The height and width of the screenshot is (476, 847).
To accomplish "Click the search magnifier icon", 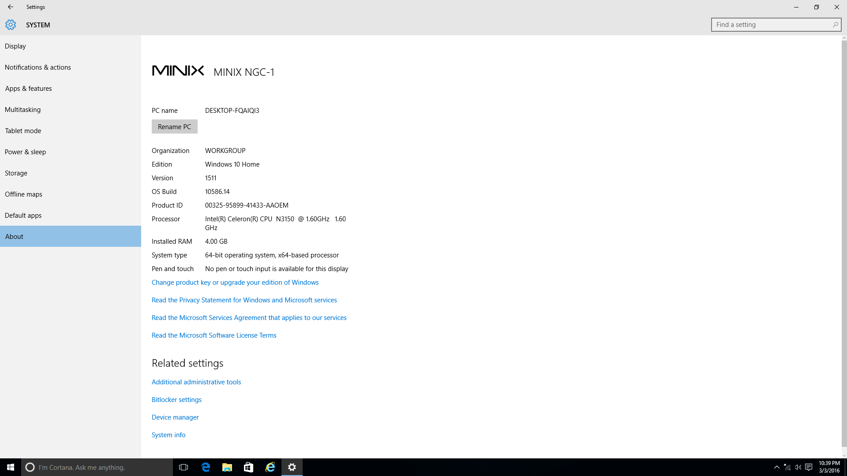I will point(835,25).
